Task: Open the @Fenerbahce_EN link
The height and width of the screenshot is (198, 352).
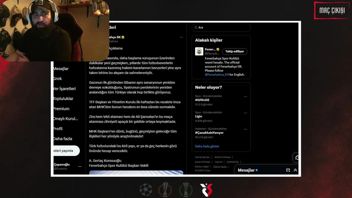Action: click(x=217, y=75)
